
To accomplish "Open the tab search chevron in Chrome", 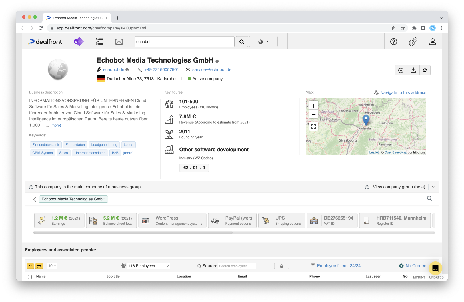I will click(442, 18).
